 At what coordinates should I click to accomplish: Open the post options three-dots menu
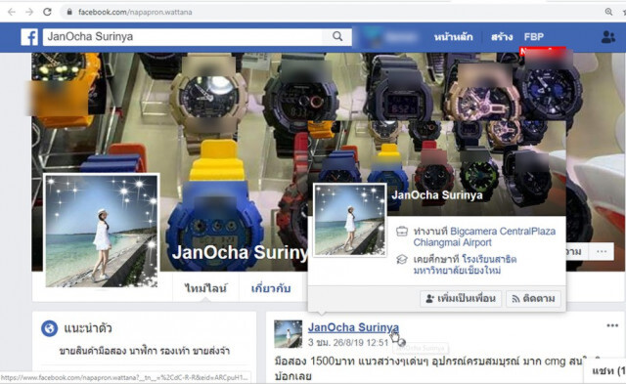coord(612,325)
